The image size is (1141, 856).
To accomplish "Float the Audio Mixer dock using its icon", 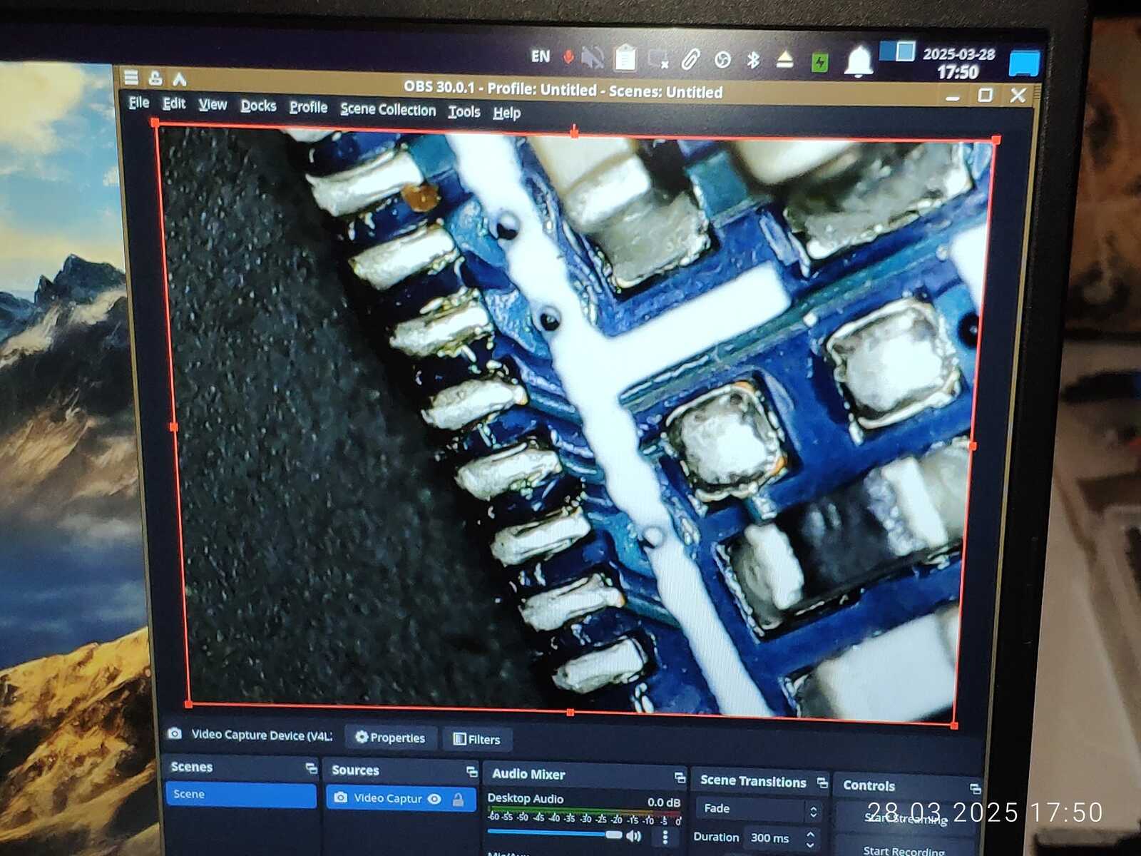I will (x=680, y=777).
